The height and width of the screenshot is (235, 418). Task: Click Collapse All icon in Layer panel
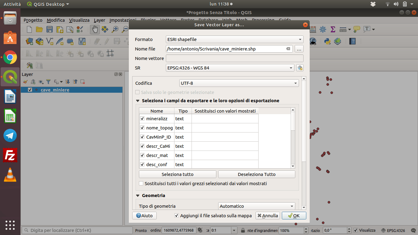click(x=75, y=82)
